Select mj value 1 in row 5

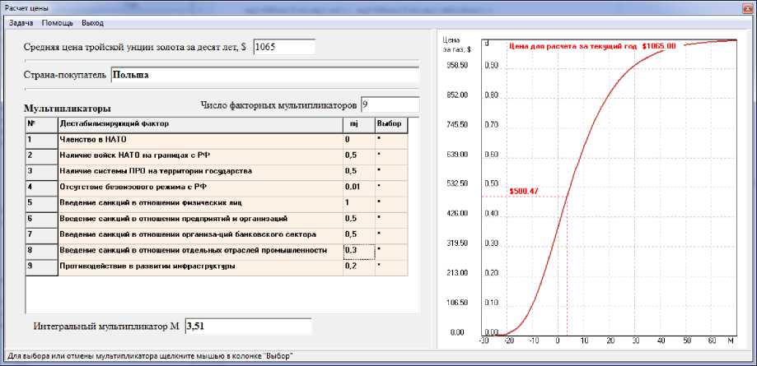[358, 203]
